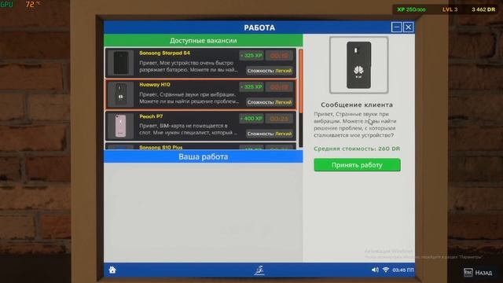The image size is (503, 283).
Task: Click the Sonsong Starpad S4 phone thumbnail
Action: click(x=120, y=63)
